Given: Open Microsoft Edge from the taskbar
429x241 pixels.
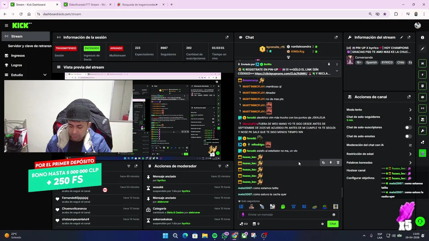Looking at the screenshot, I should pyautogui.click(x=185, y=236).
